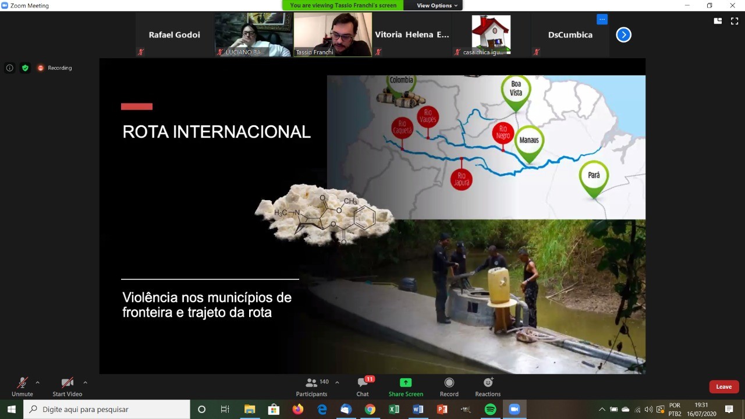Switch the gallery view layout icon
745x419 pixels.
coord(718,21)
